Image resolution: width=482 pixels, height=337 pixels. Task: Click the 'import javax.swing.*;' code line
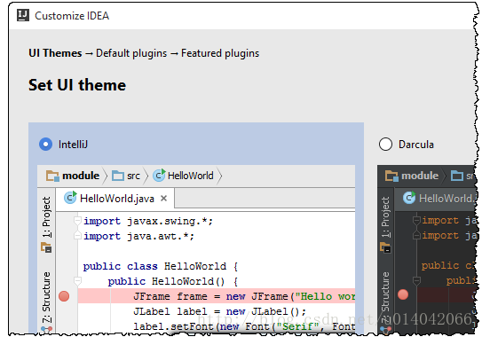148,221
